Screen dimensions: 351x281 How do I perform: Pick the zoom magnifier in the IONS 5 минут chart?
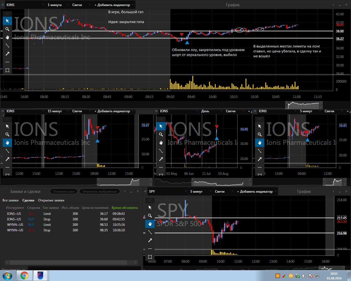(x=260, y=134)
